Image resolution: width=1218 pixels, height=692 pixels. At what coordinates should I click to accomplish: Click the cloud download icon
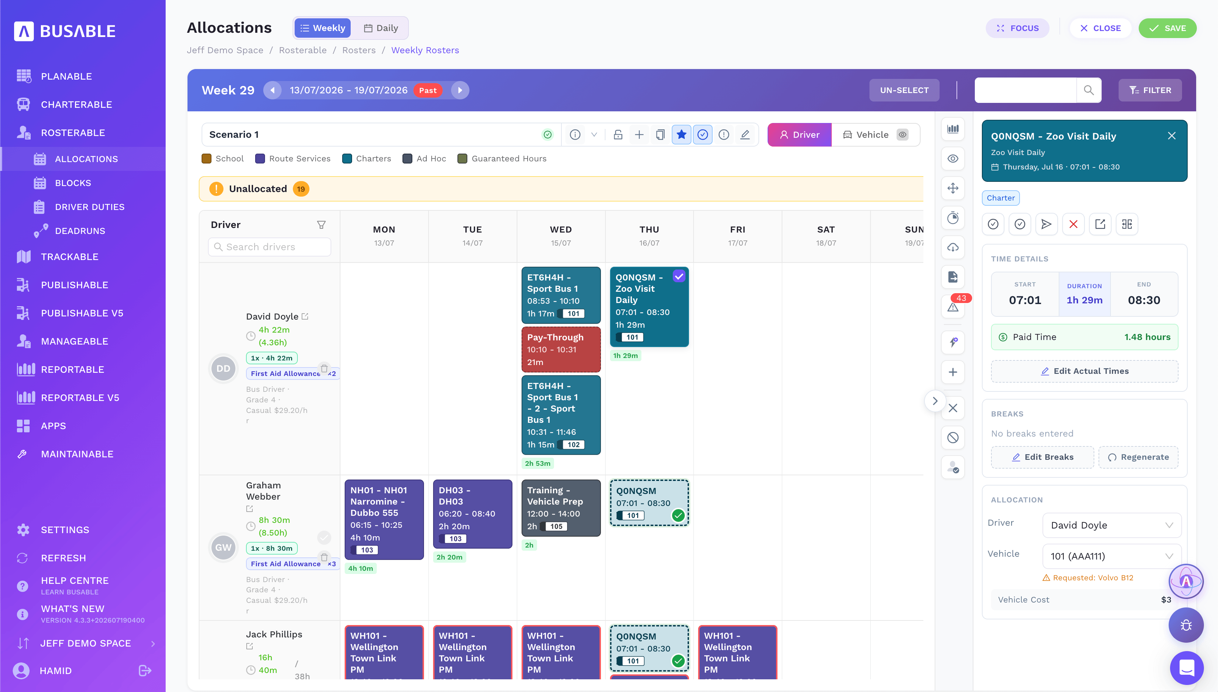[953, 247]
